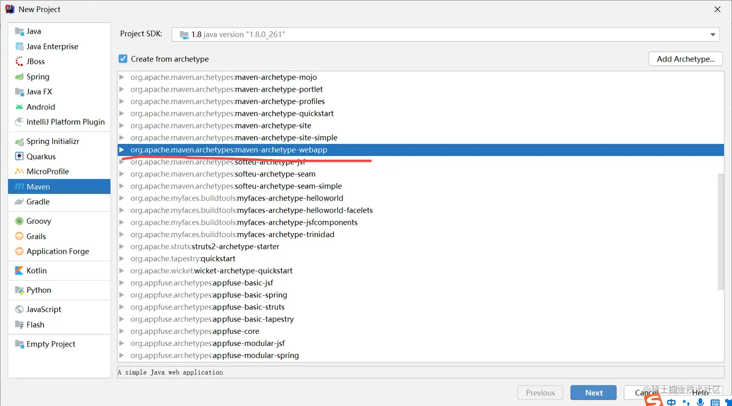Expand softeu-archetype-seam-simple node
Image resolution: width=732 pixels, height=406 pixels.
click(x=122, y=186)
